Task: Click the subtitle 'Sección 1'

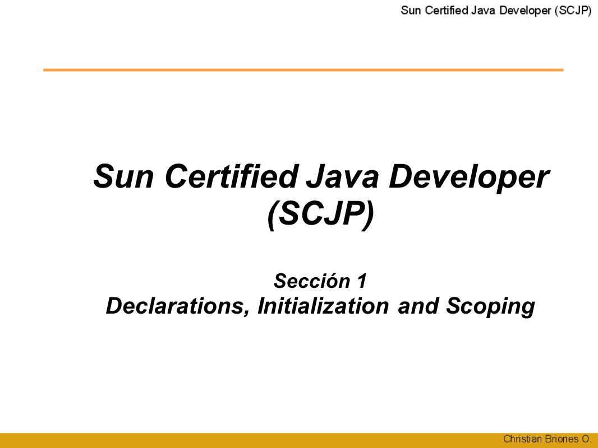Action: click(x=320, y=281)
